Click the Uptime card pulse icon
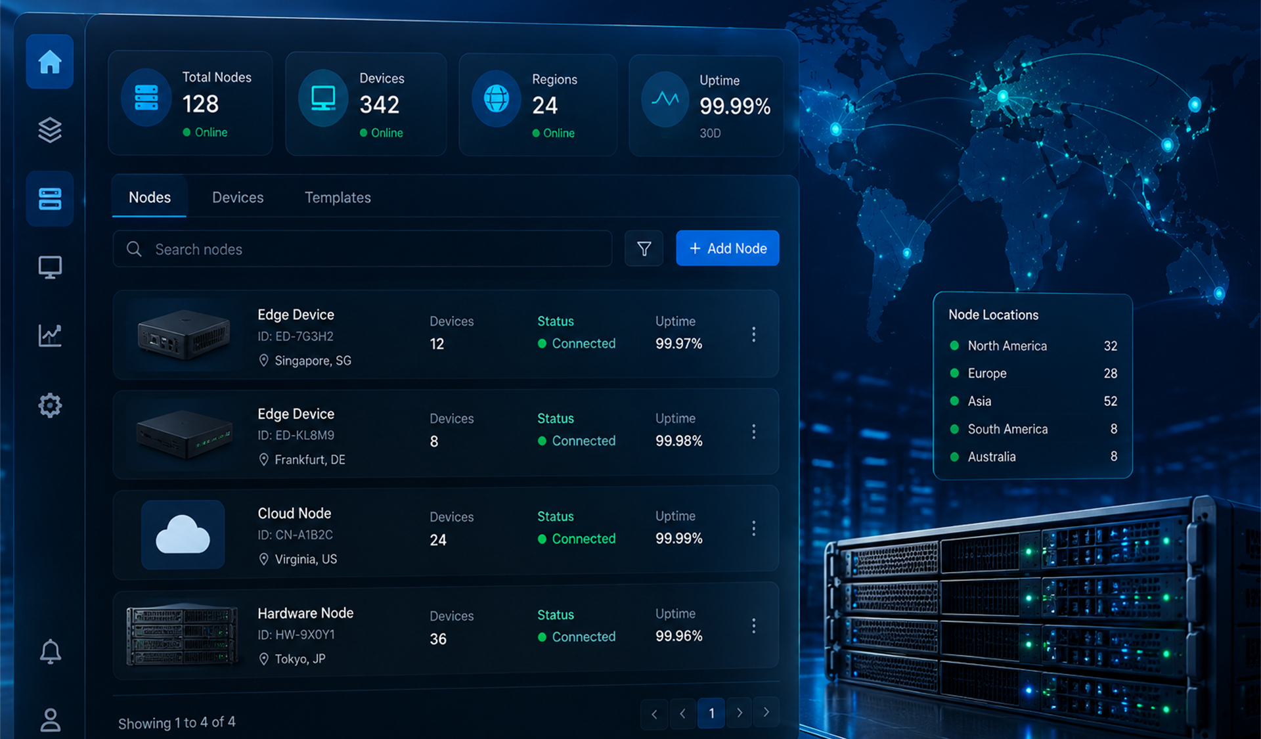 coord(665,99)
